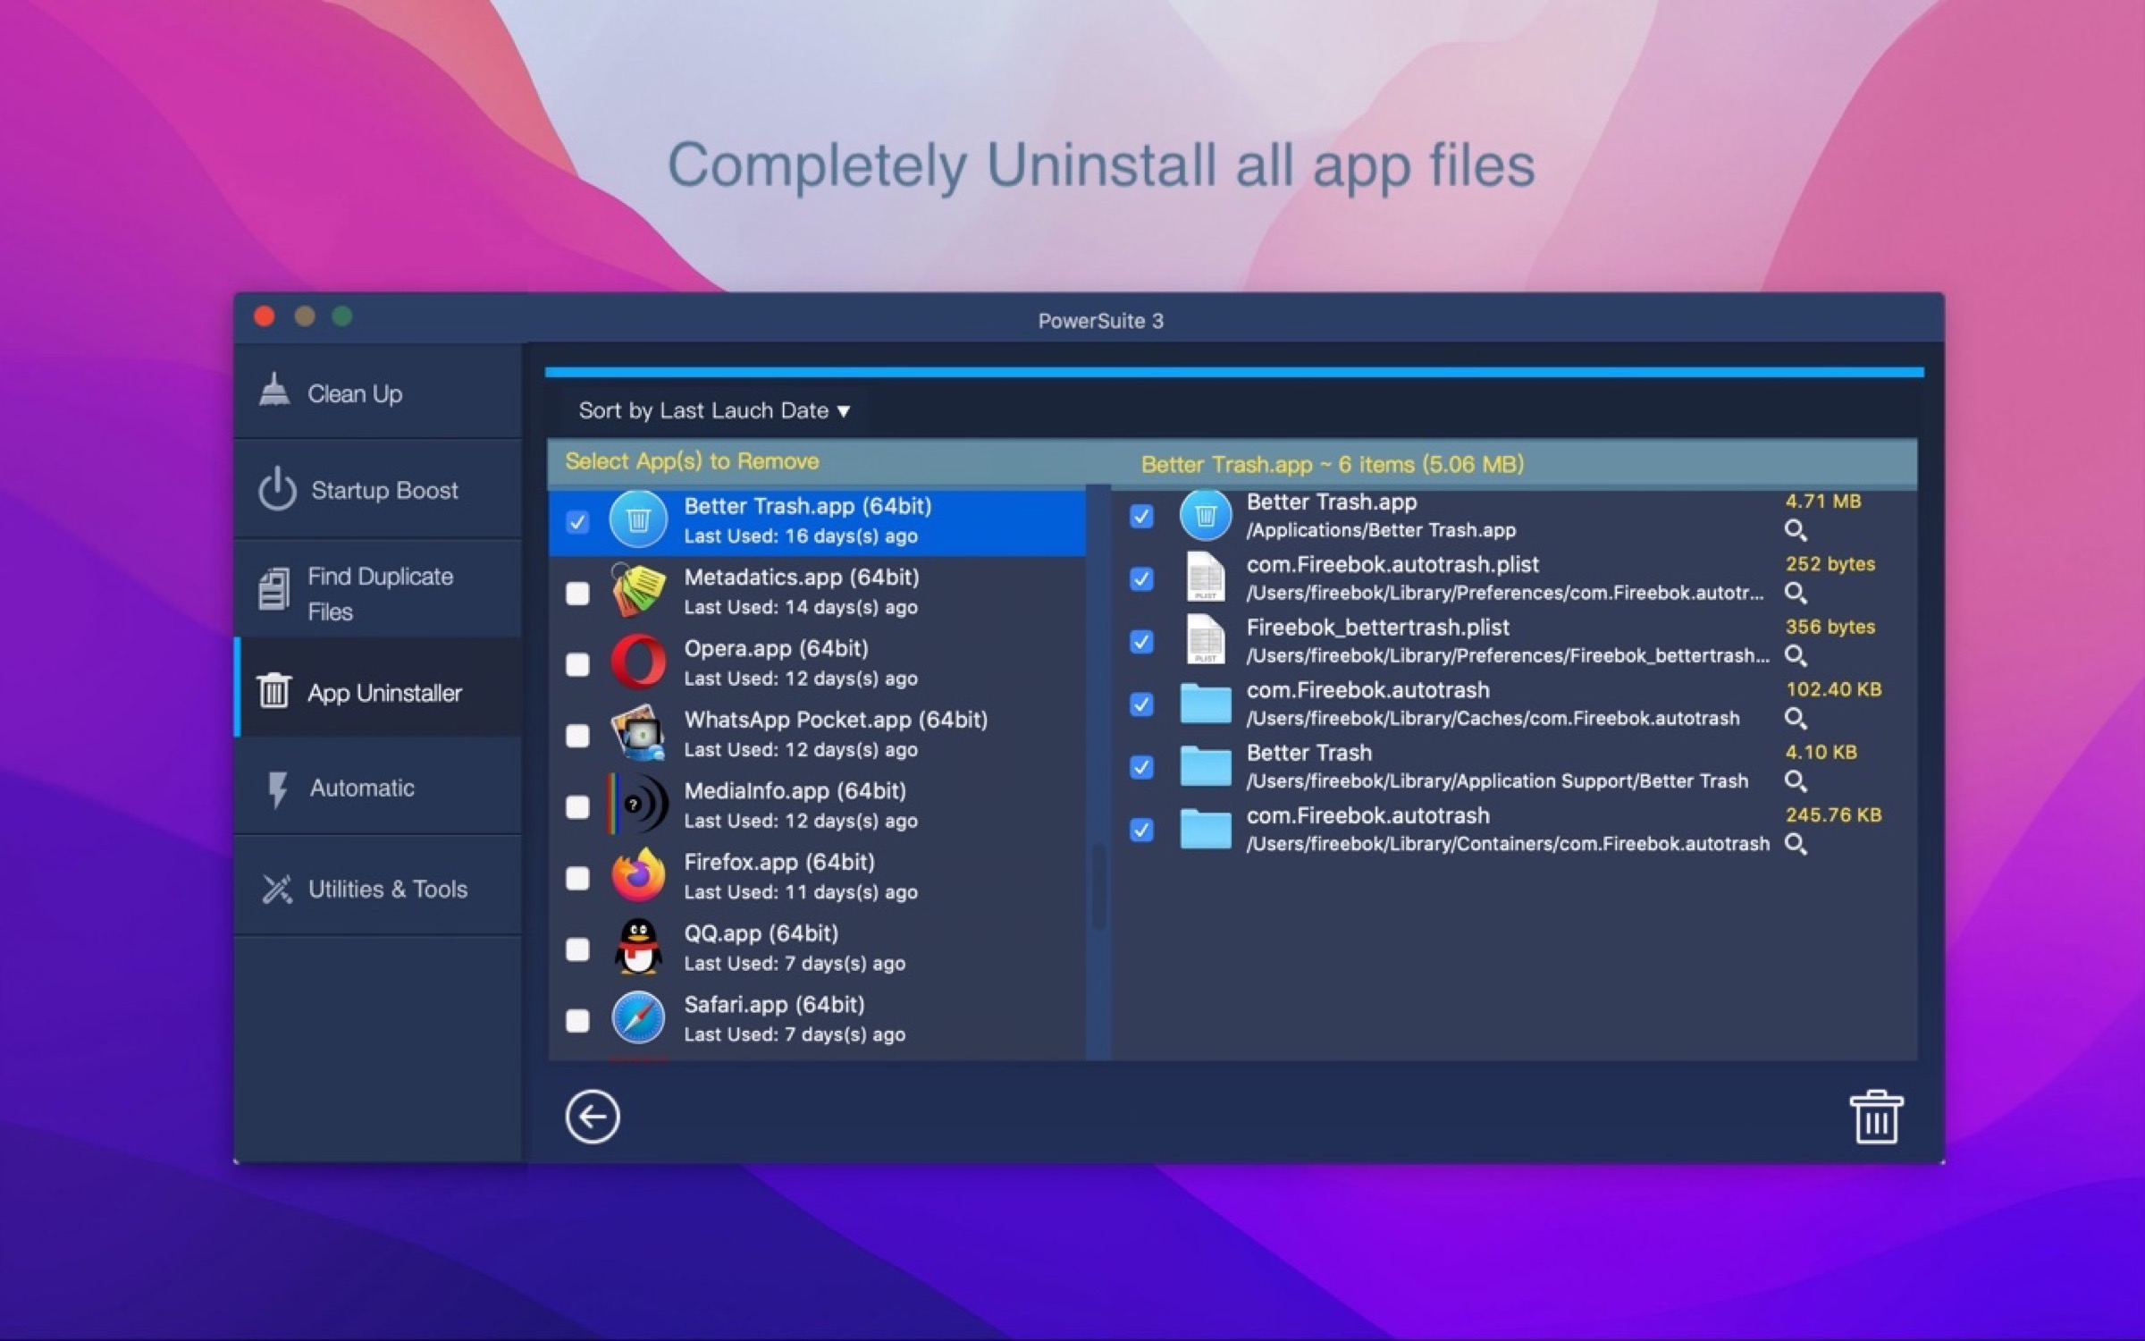Viewport: 2145px width, 1341px height.
Task: Open the Sort by Last Lauch Date dropdown
Action: click(x=713, y=410)
